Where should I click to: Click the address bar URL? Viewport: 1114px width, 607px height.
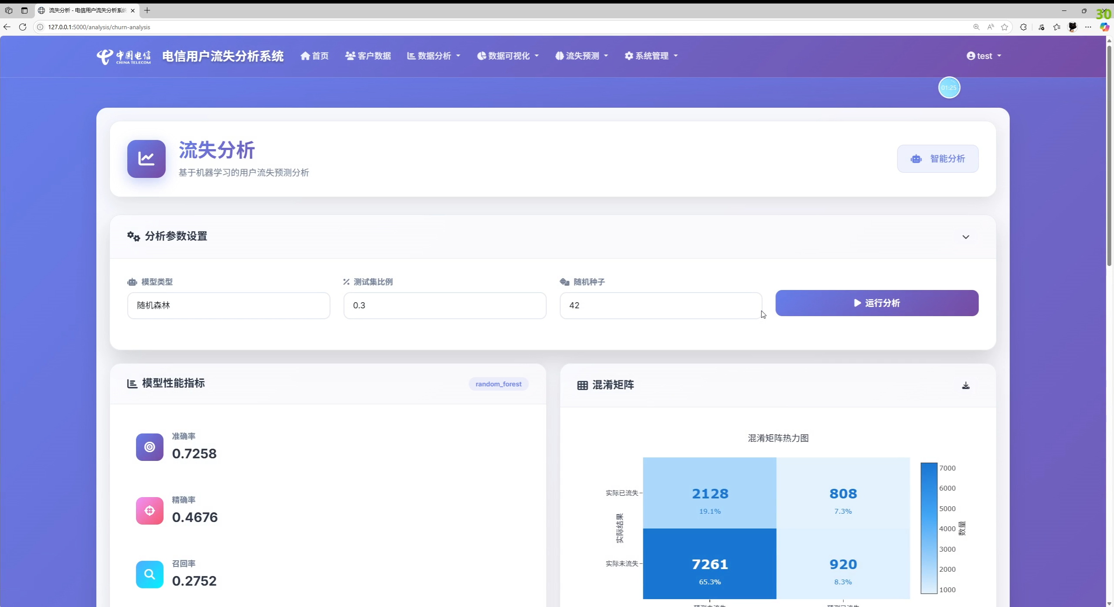tap(99, 27)
